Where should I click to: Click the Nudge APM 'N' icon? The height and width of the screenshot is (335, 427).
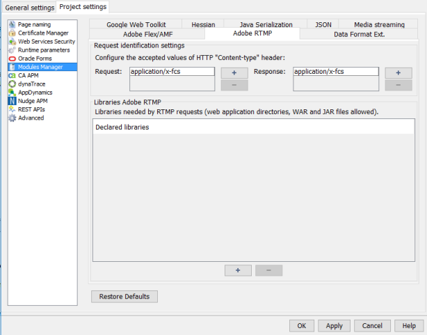click(x=13, y=101)
